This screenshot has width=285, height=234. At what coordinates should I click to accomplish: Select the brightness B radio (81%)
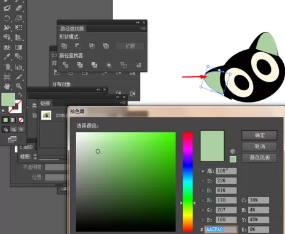(203, 190)
